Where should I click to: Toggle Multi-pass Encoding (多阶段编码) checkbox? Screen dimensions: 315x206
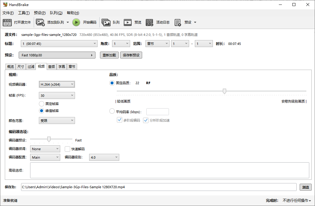(x=120, y=120)
